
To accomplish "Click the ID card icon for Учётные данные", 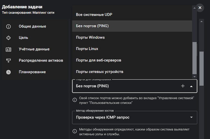I will 8,49.
